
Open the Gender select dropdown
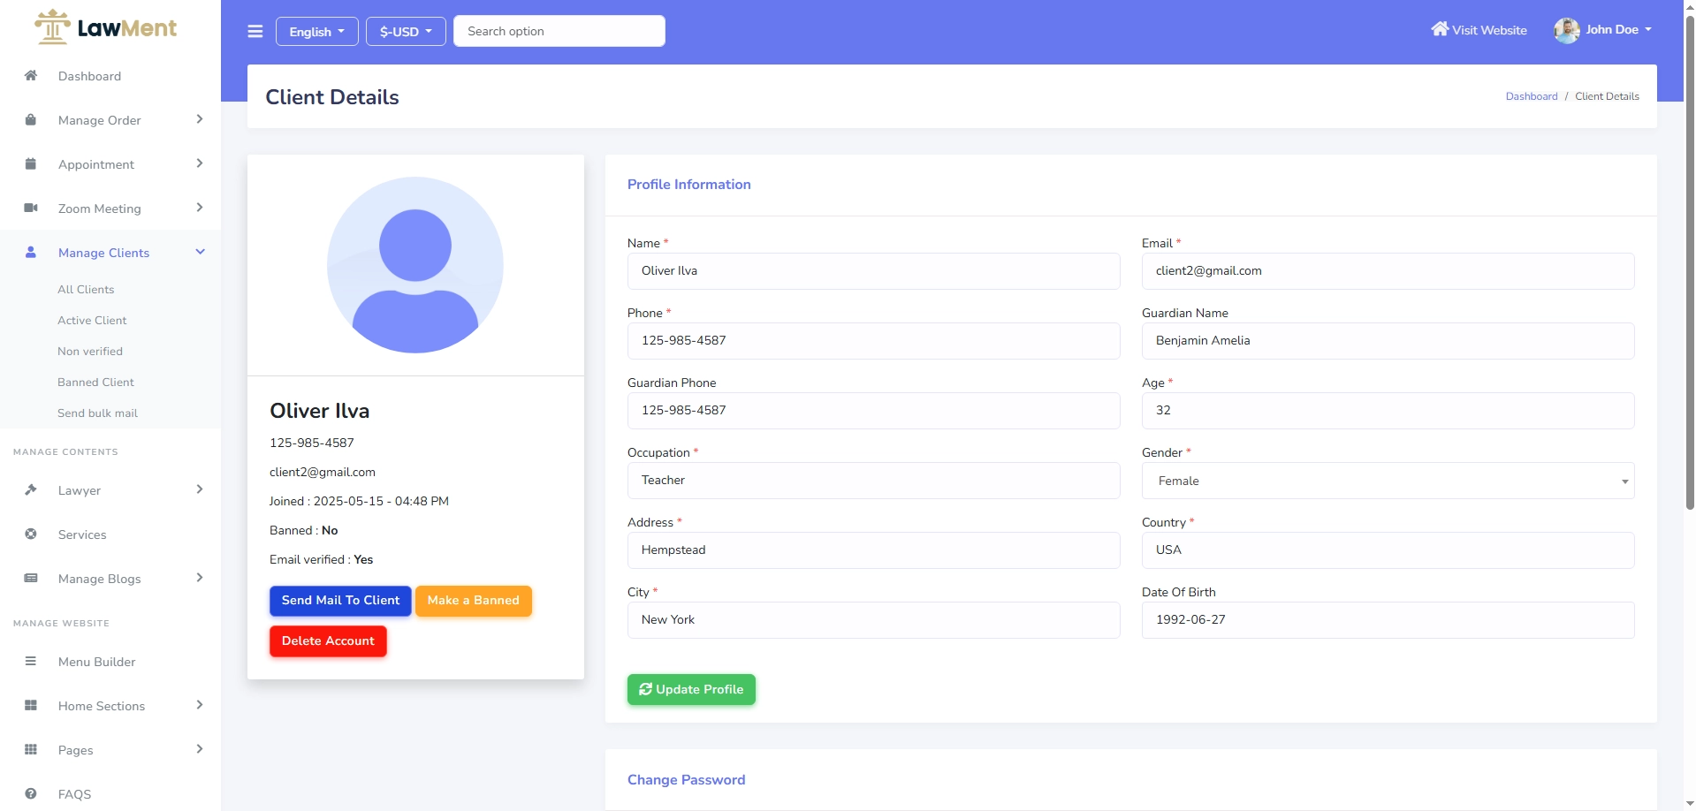(x=1388, y=481)
